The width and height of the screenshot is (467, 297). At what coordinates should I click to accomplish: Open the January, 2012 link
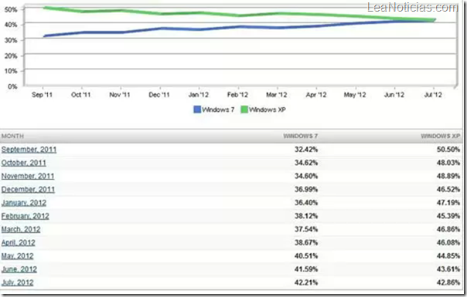24,203
